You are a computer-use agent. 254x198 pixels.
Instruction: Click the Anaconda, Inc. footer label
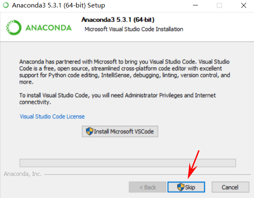click(x=23, y=174)
